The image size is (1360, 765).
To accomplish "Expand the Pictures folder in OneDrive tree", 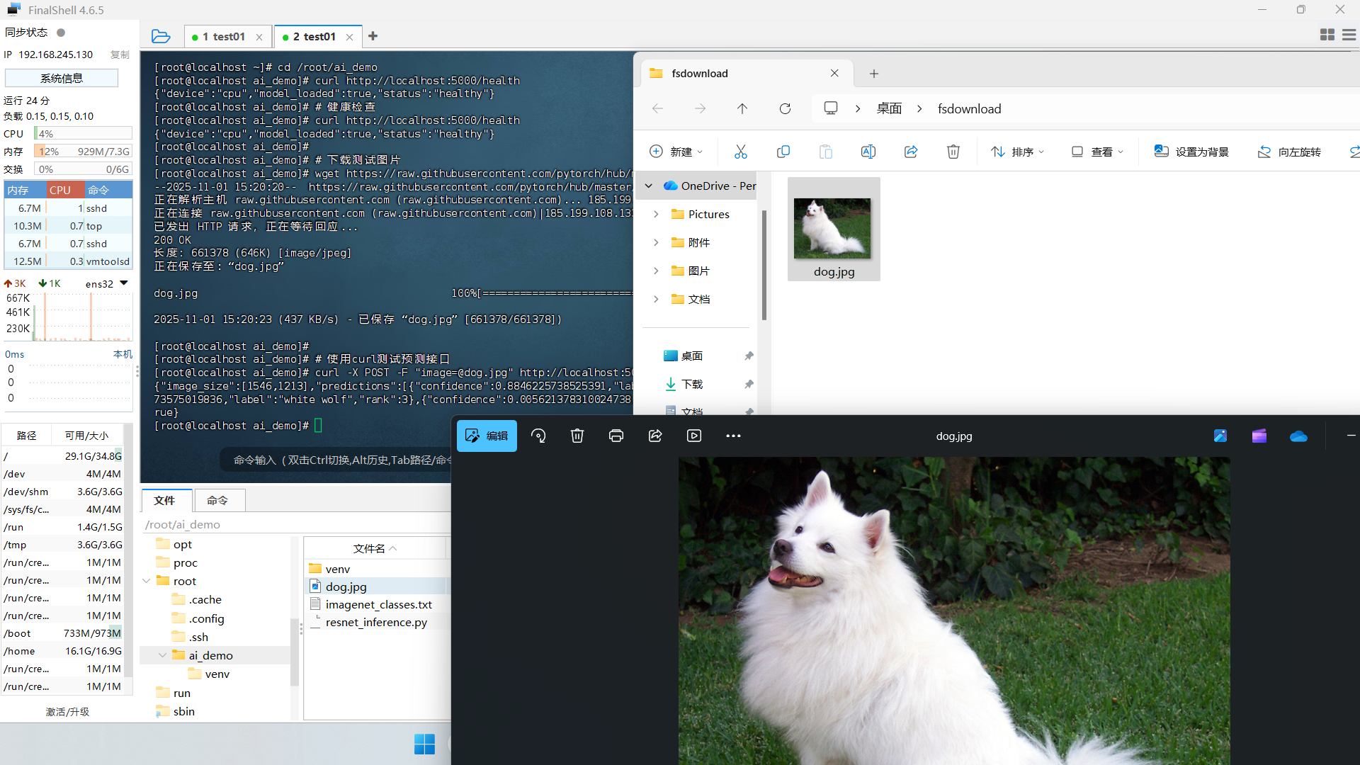I will point(656,214).
